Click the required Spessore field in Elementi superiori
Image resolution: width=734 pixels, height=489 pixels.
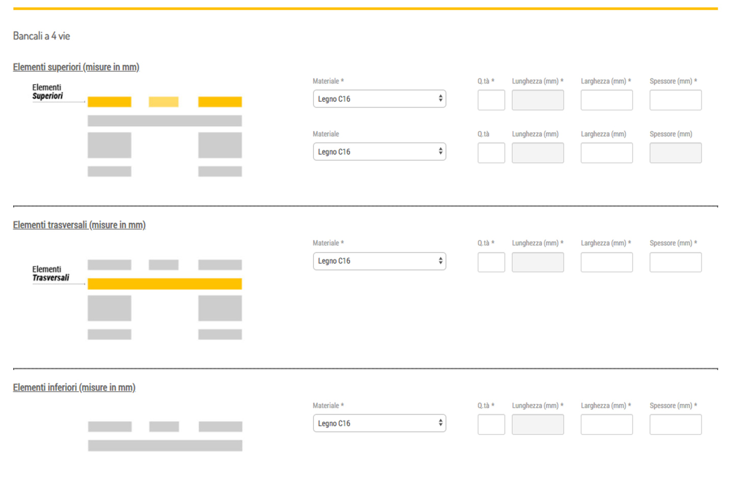tap(675, 100)
